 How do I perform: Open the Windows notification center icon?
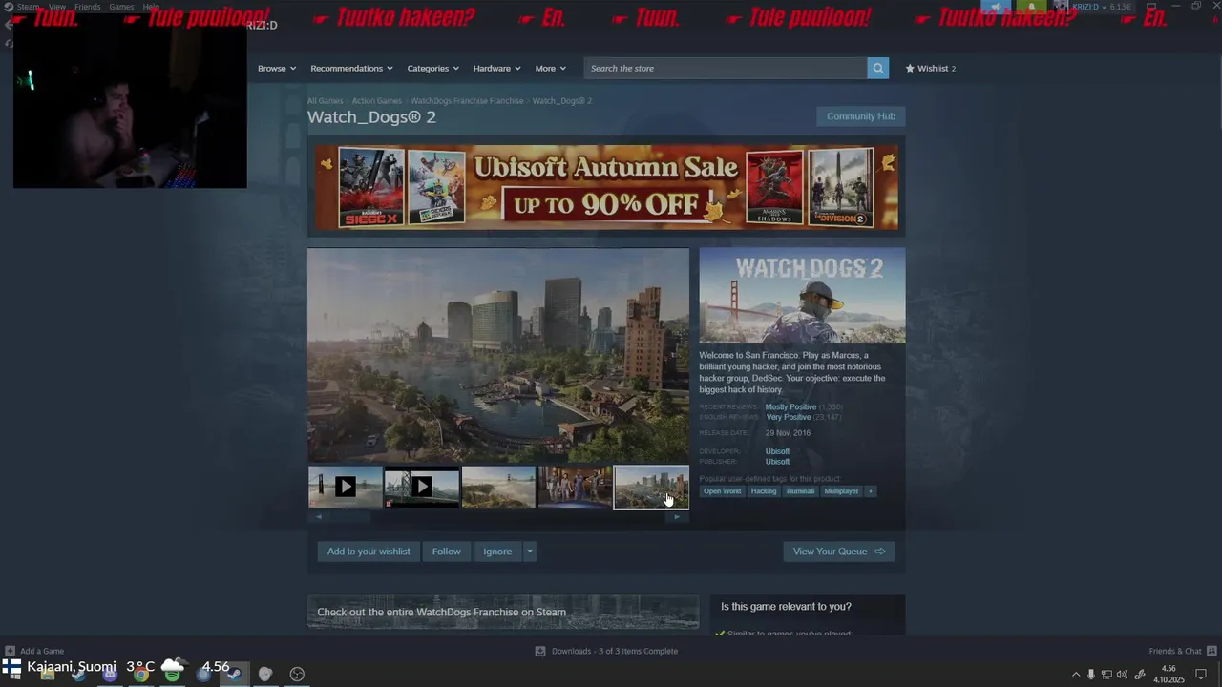point(1202,675)
